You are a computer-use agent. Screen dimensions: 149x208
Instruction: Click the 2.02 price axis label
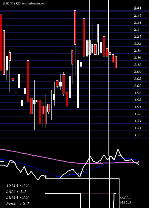138,86
